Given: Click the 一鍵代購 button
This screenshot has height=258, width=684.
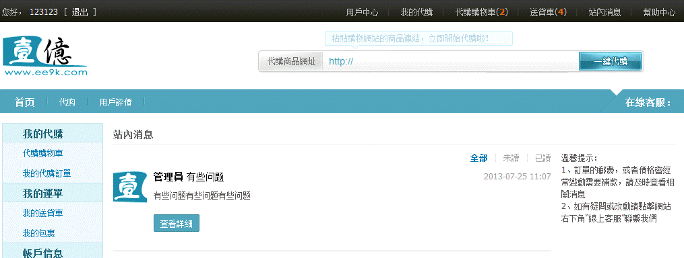Looking at the screenshot, I should coord(611,61).
